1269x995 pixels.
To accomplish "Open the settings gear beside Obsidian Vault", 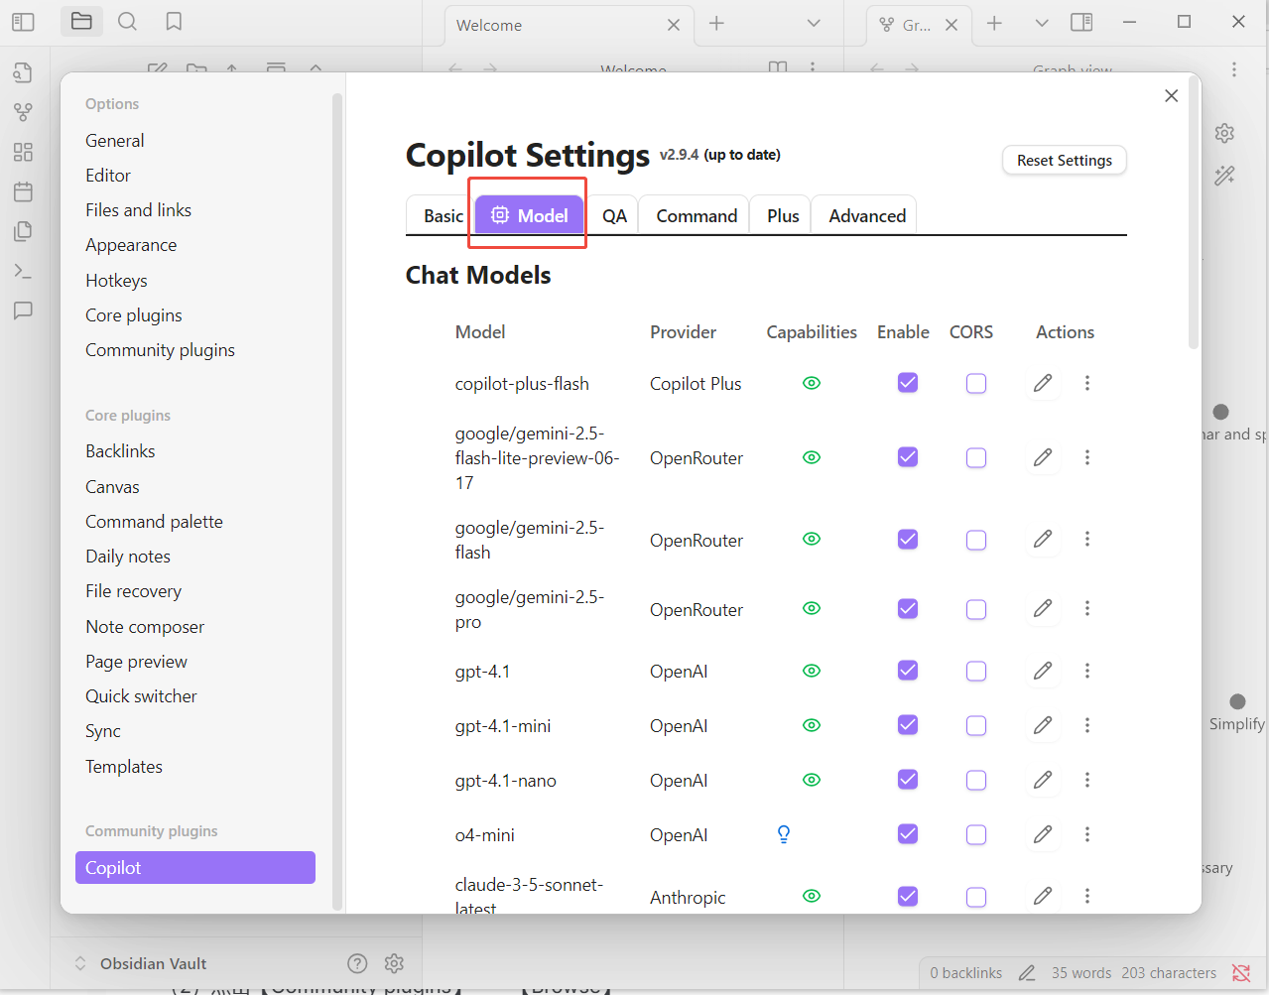I will pos(394,963).
